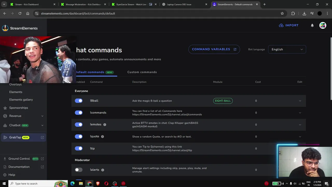Open the notifications bell
This screenshot has width=332, height=187.
[x=312, y=25]
